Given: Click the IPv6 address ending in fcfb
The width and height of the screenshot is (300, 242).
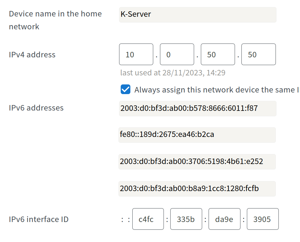Looking at the screenshot, I should tap(197, 189).
